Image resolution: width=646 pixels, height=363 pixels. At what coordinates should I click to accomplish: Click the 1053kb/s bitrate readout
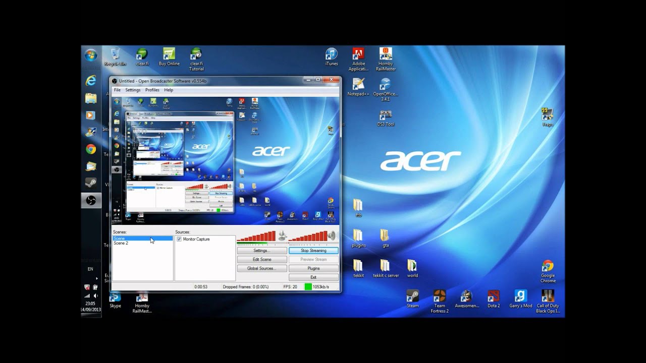click(x=321, y=287)
